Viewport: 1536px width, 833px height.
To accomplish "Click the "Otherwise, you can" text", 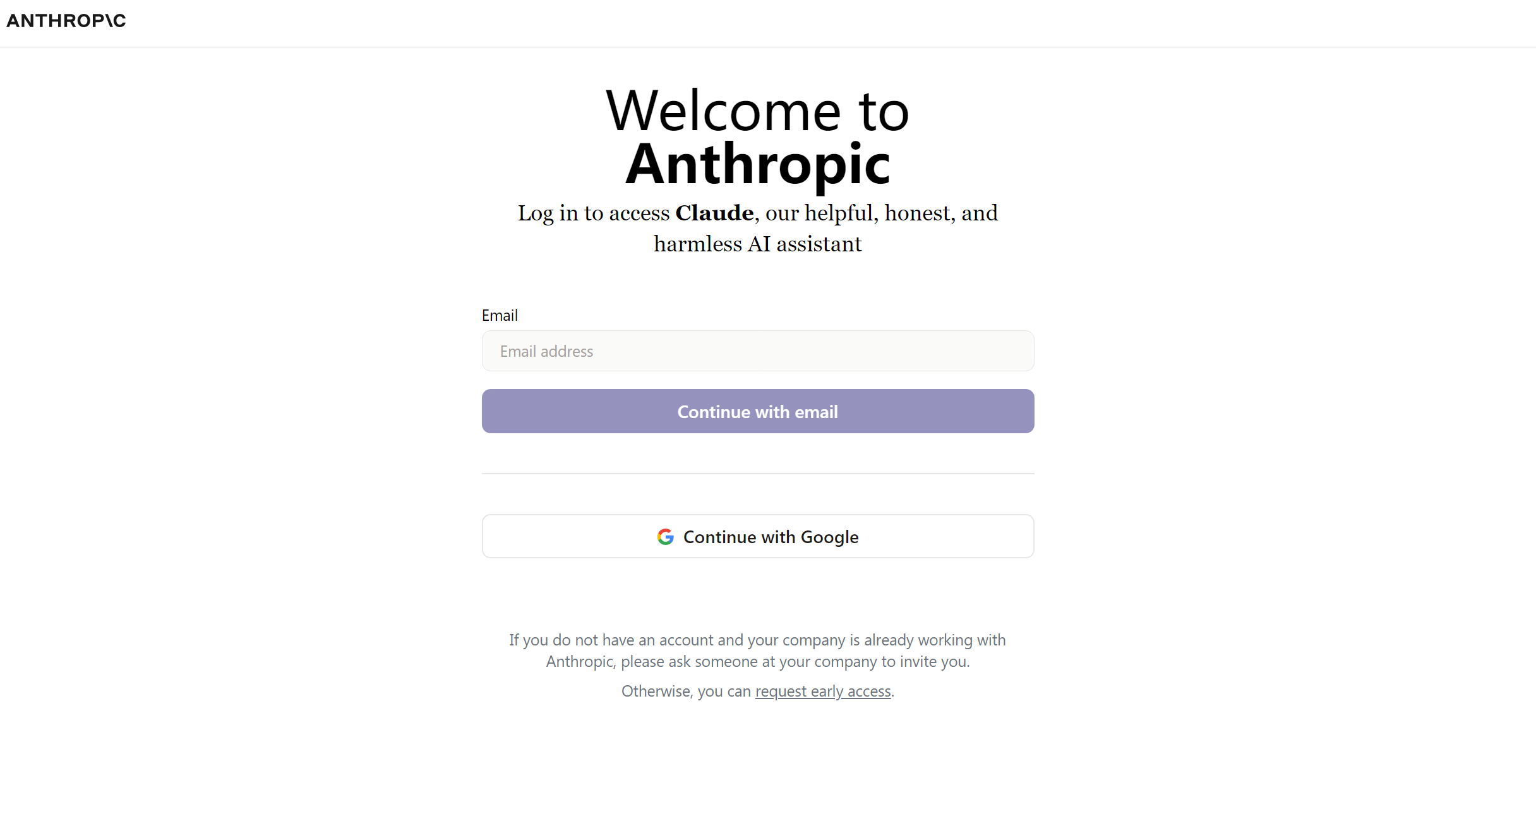I will 686,692.
